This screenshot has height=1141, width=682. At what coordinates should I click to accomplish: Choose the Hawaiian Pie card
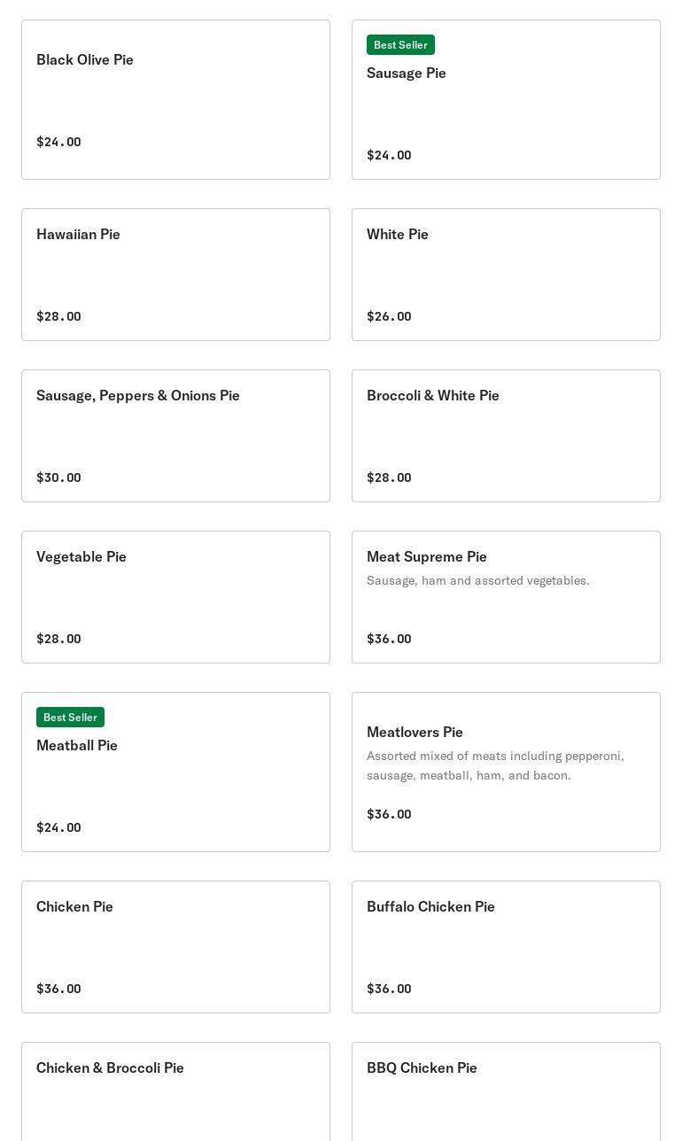175,275
